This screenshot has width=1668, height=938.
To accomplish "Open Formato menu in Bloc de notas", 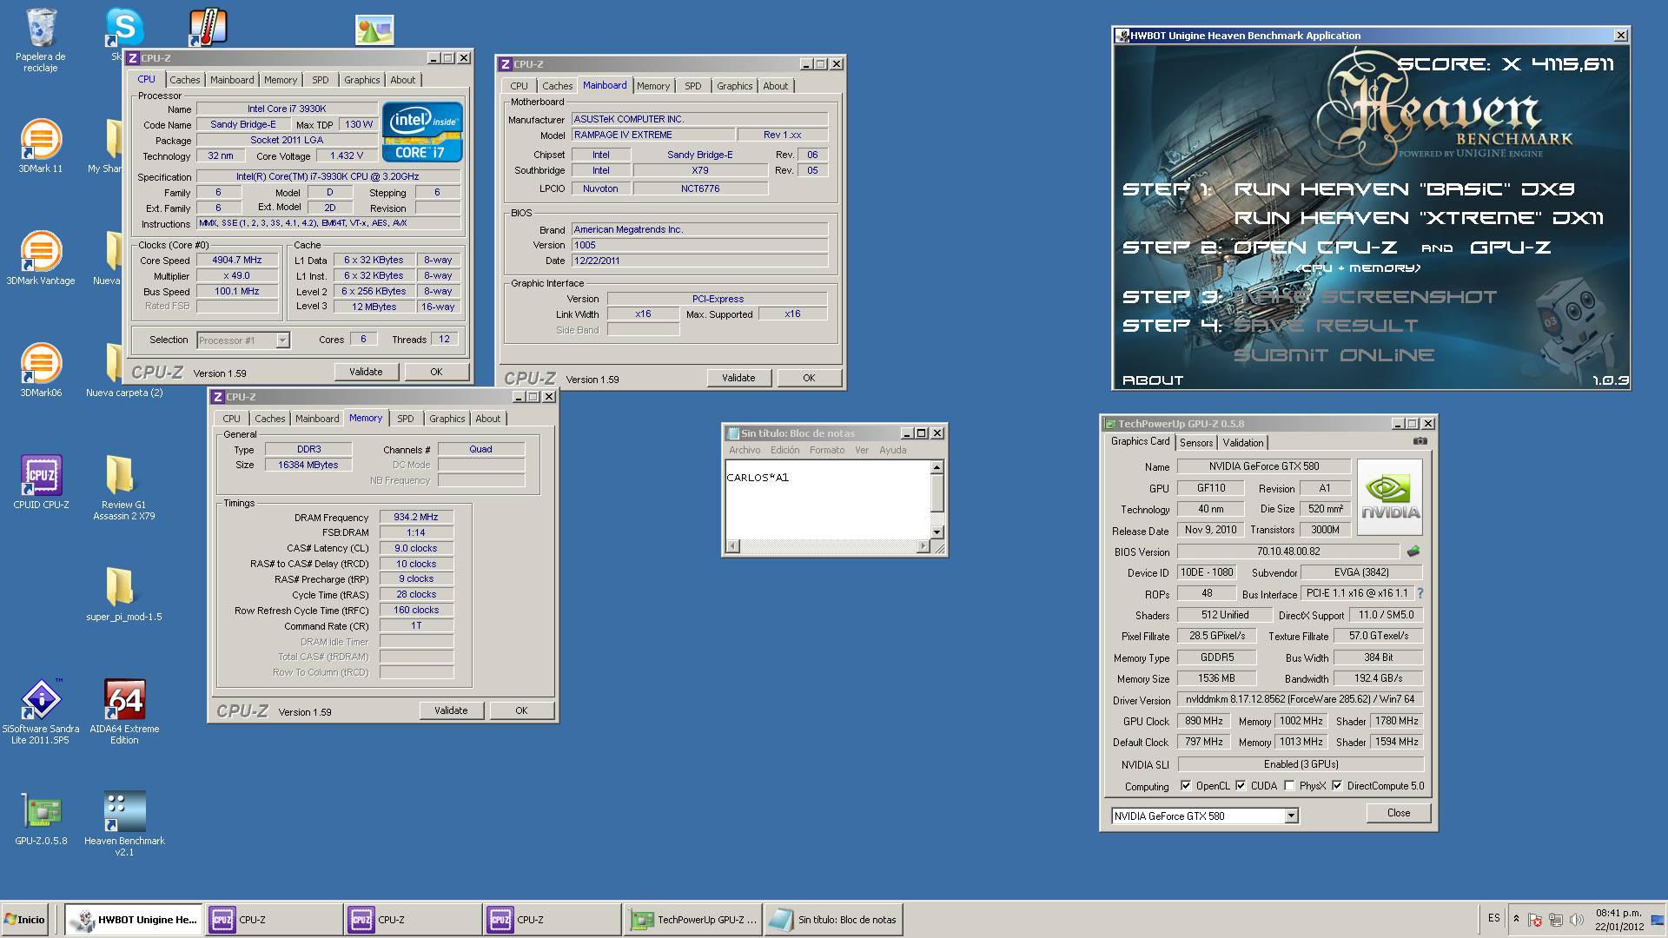I will pos(826,450).
